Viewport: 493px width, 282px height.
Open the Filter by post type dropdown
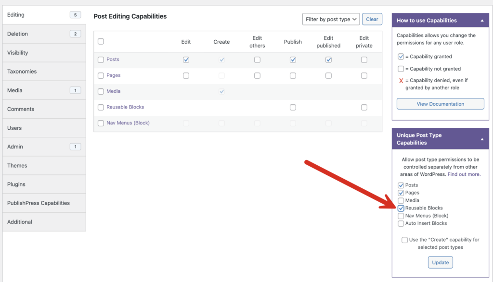coord(331,19)
